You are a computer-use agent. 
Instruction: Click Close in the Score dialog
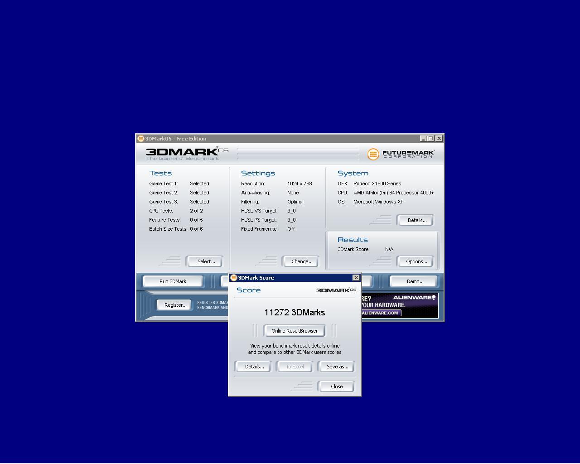click(337, 387)
